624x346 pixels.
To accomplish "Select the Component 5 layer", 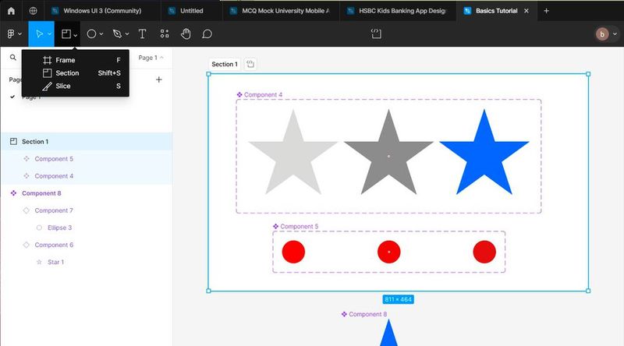I will [x=87, y=159].
